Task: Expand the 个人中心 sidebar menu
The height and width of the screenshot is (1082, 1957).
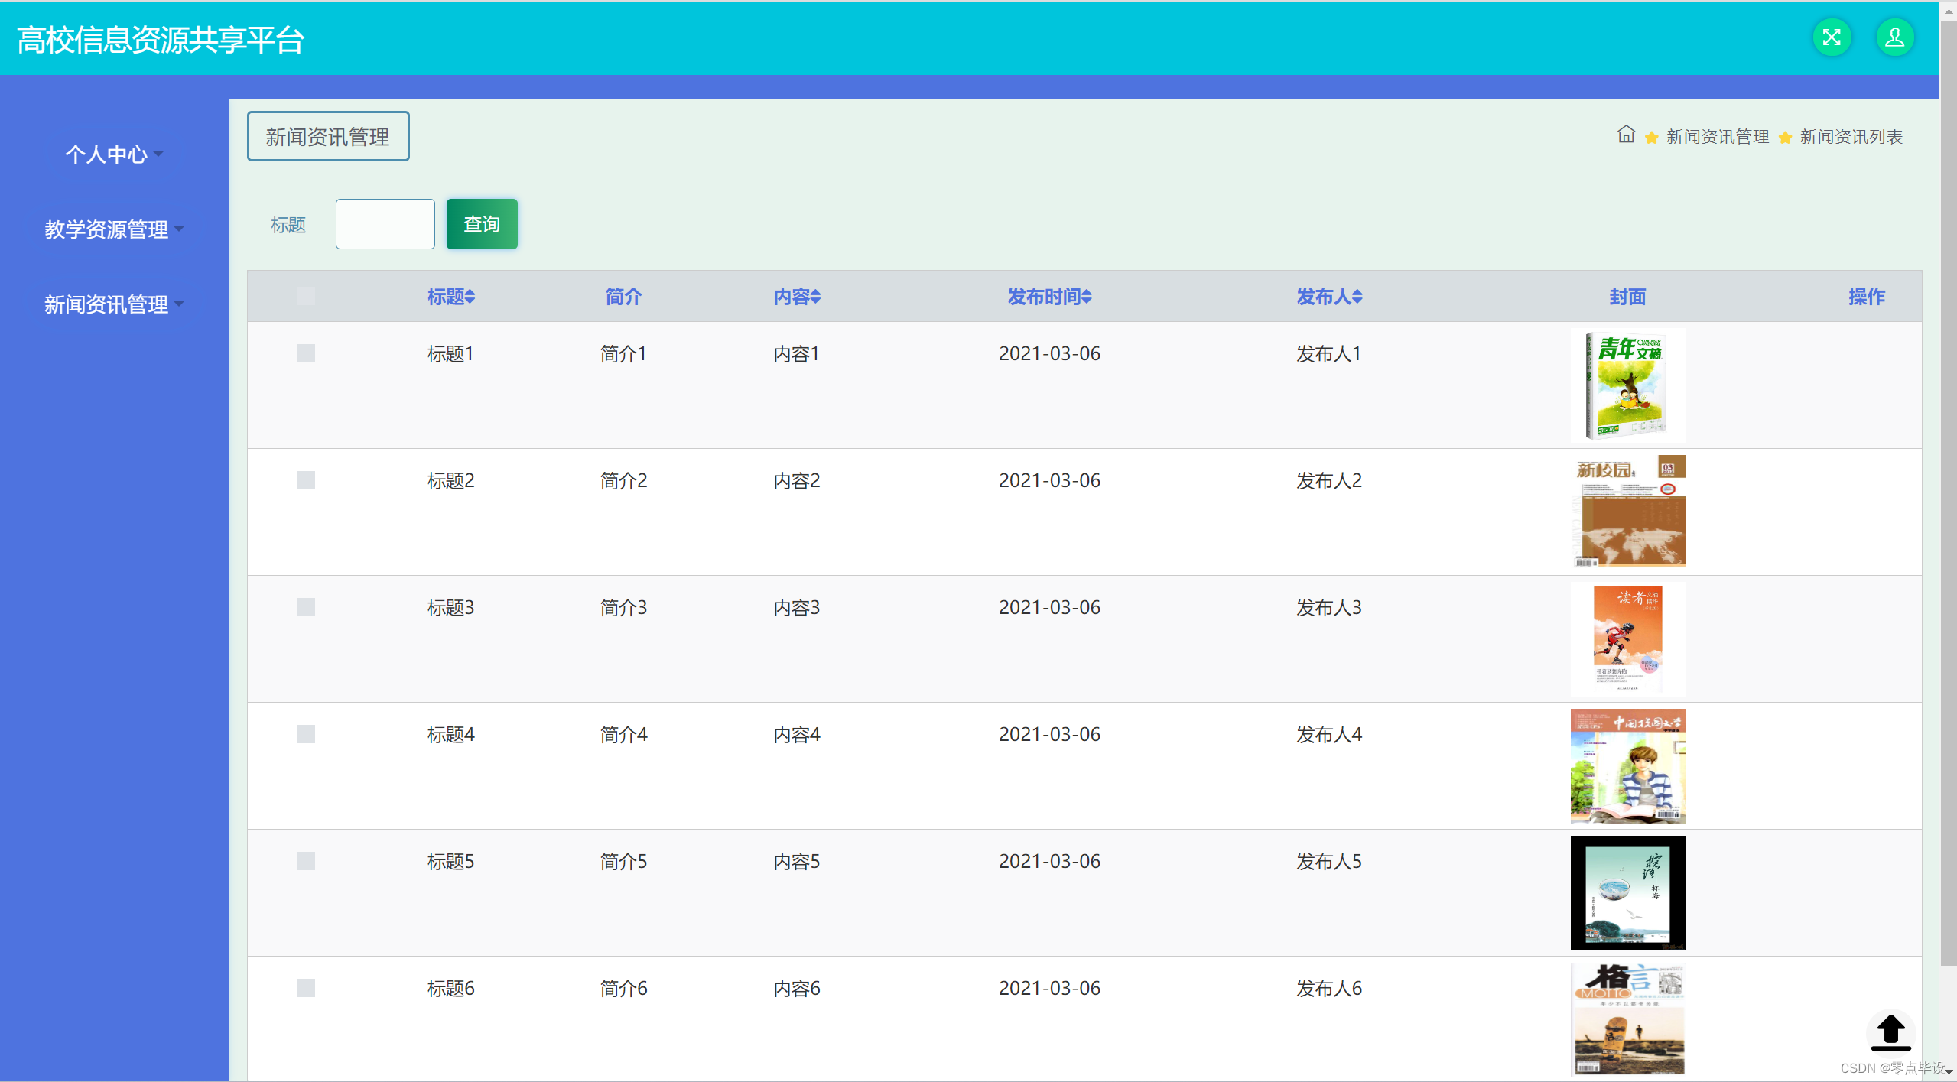Action: pos(114,154)
